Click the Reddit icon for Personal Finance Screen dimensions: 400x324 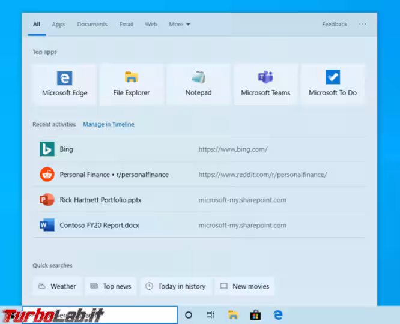[x=47, y=175]
